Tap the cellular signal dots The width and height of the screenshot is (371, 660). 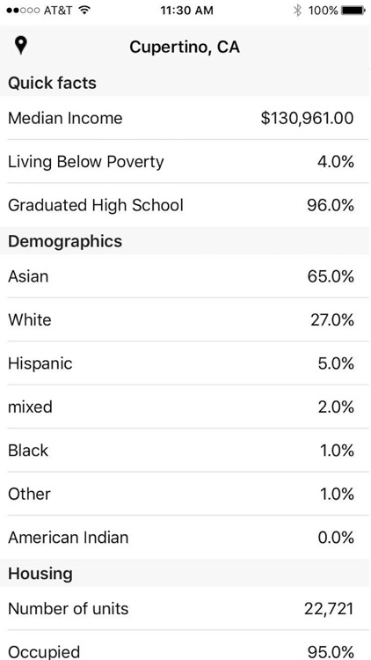(x=24, y=11)
